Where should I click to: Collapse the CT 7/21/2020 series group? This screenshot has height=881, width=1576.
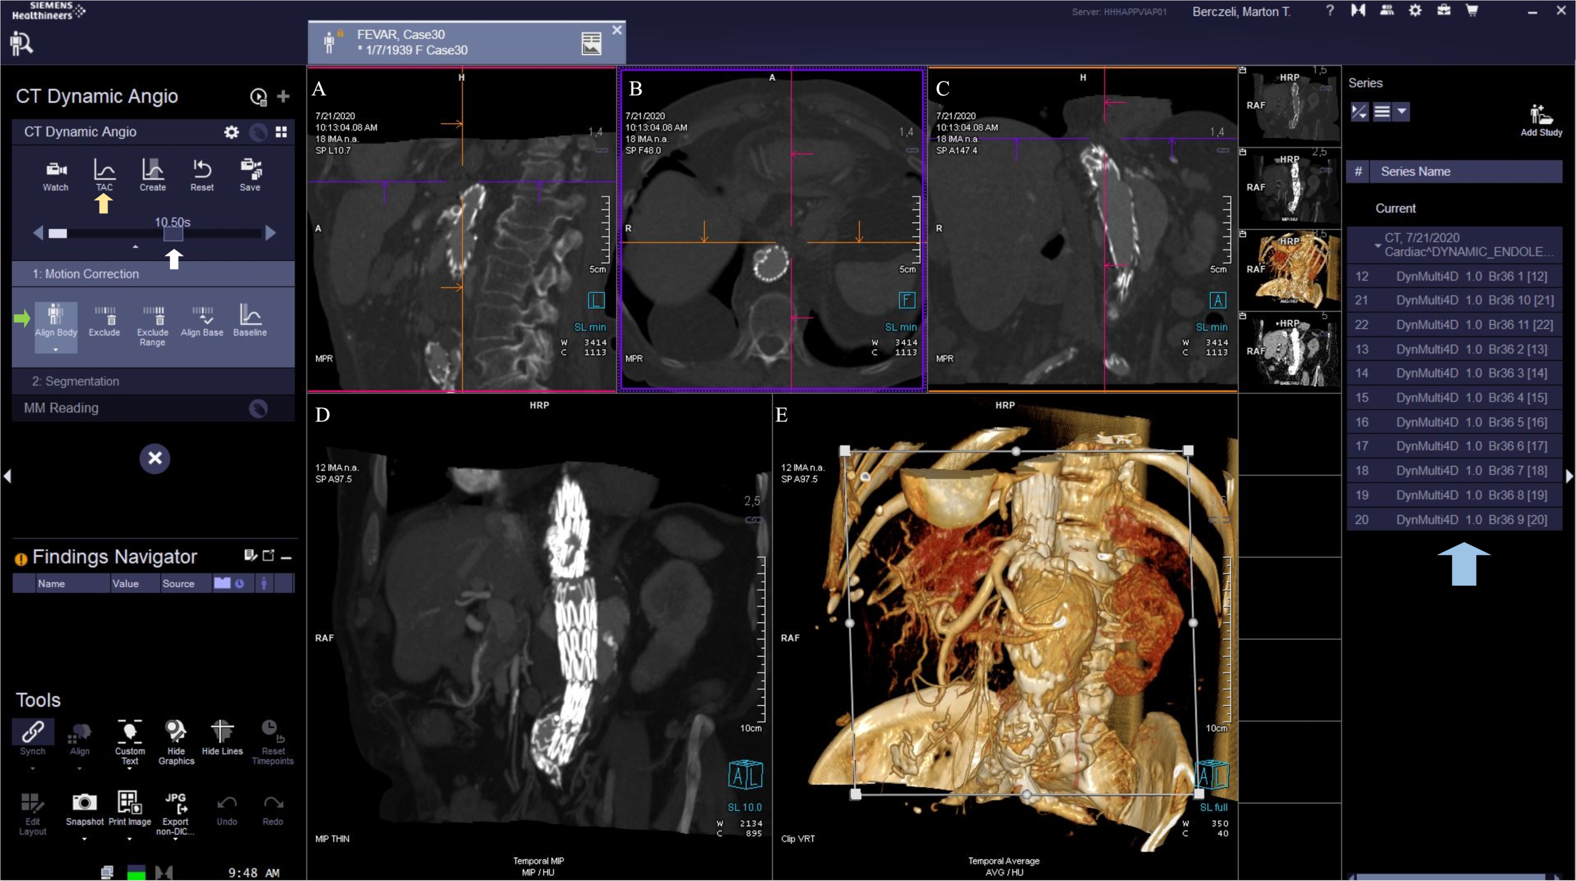(1378, 245)
